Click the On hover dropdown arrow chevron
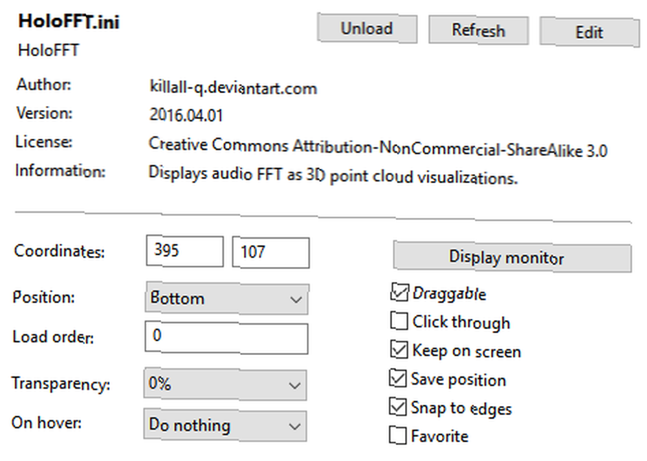The height and width of the screenshot is (461, 647). 294,426
